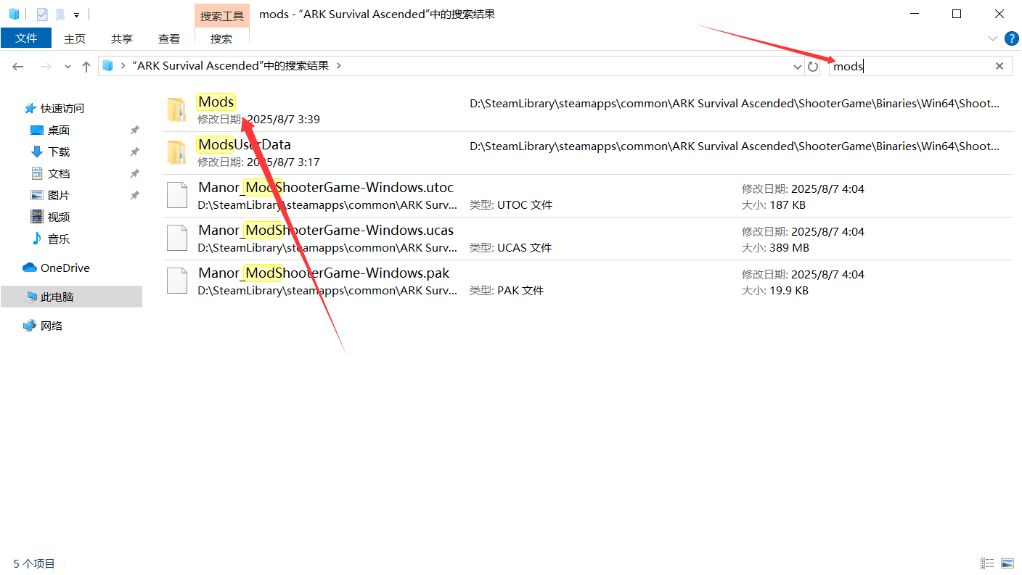Image resolution: width=1022 pixels, height=575 pixels.
Task: Clear the search box with X
Action: (x=999, y=66)
